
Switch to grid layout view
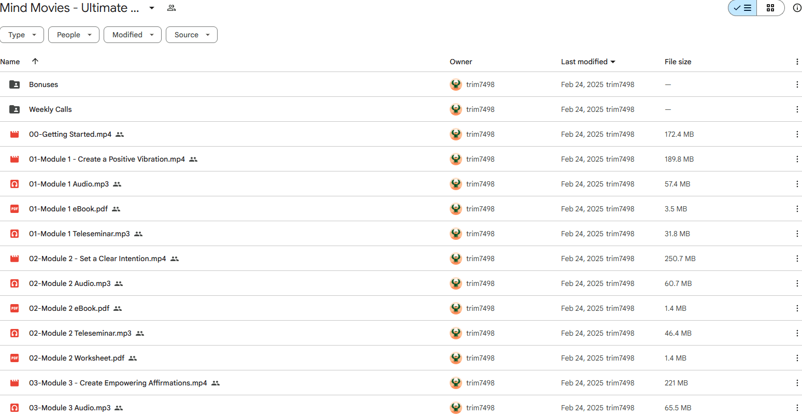(770, 8)
